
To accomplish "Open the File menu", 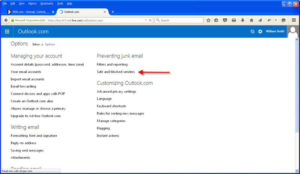I will click(5, 3).
